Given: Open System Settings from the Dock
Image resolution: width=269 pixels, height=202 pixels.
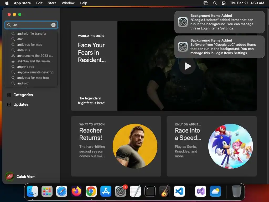Looking at the screenshot, I should point(121,191).
